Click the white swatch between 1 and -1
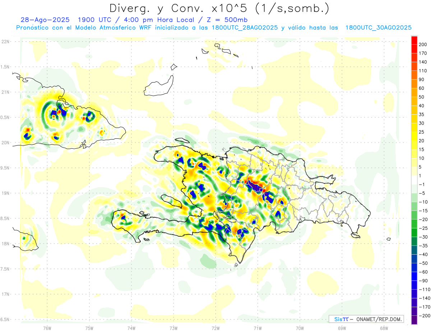 (414, 180)
